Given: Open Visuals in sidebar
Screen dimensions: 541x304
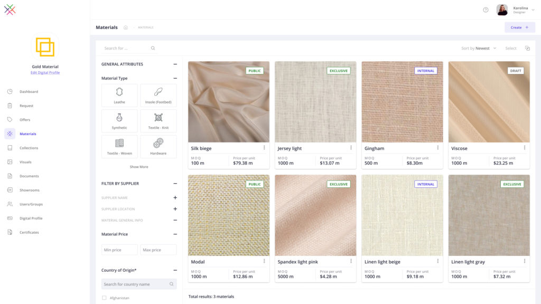Looking at the screenshot, I should pos(25,162).
